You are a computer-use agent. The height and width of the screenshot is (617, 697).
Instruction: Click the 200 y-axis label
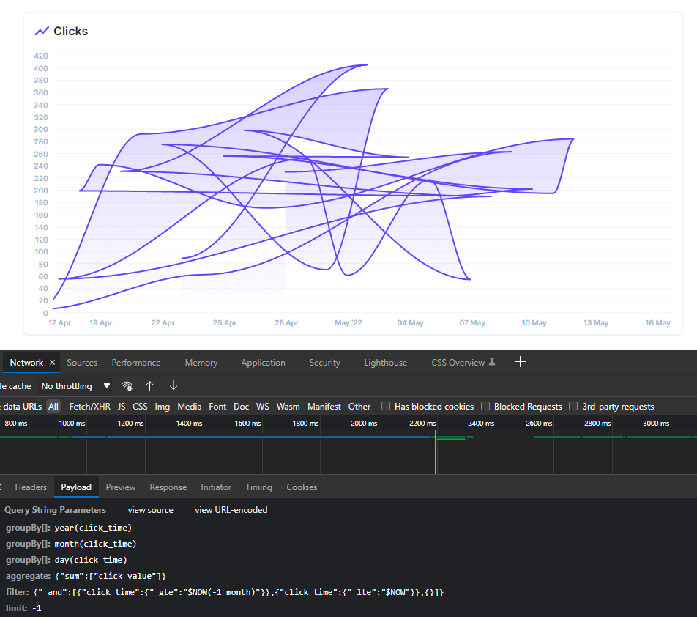[x=41, y=191]
